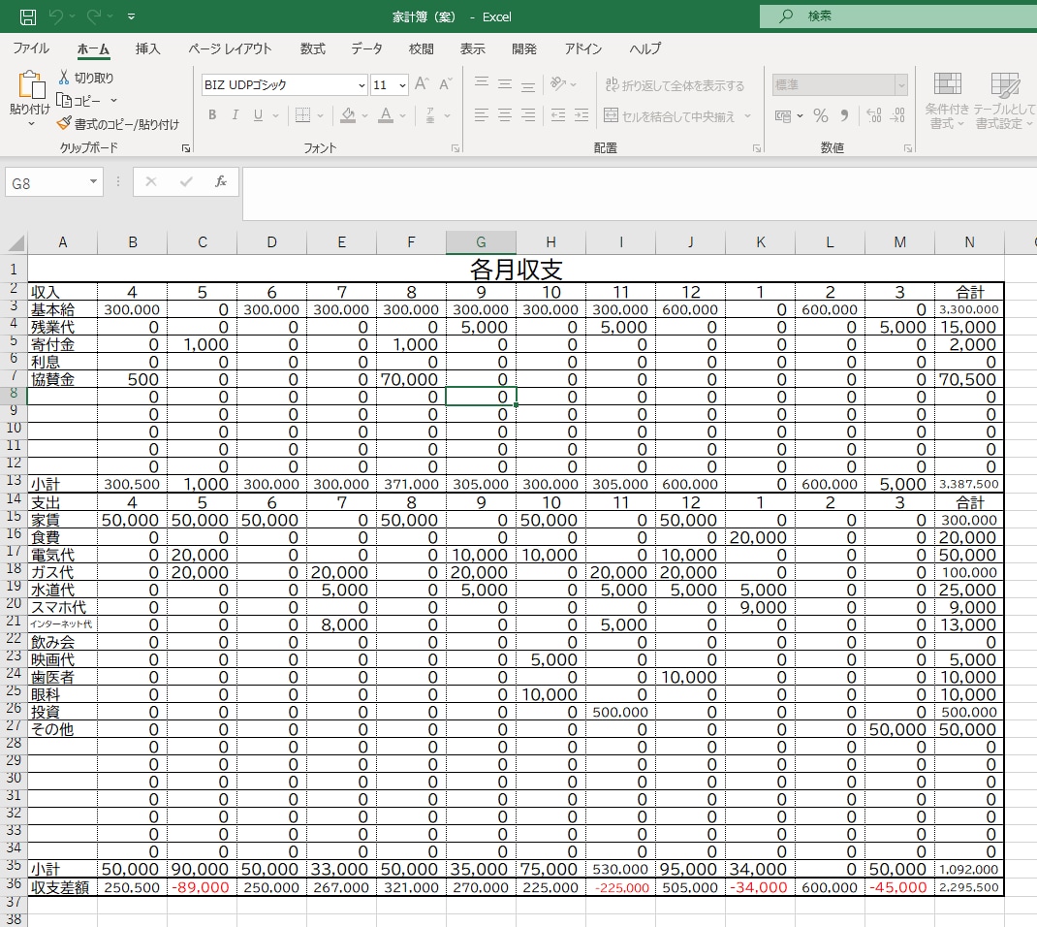Click the percent style icon
1037x927 pixels.
821,115
